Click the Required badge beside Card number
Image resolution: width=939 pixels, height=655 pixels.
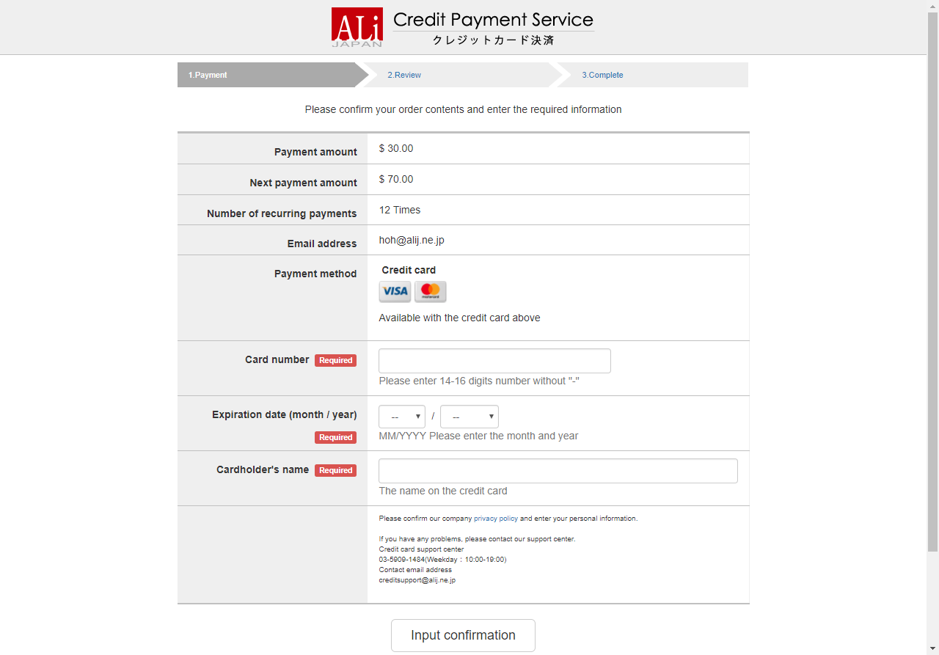point(336,360)
